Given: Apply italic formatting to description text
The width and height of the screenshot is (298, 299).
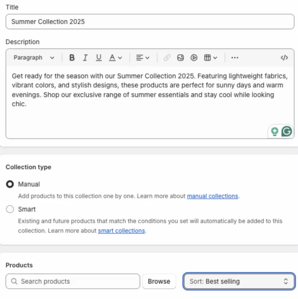Looking at the screenshot, I should click(85, 57).
